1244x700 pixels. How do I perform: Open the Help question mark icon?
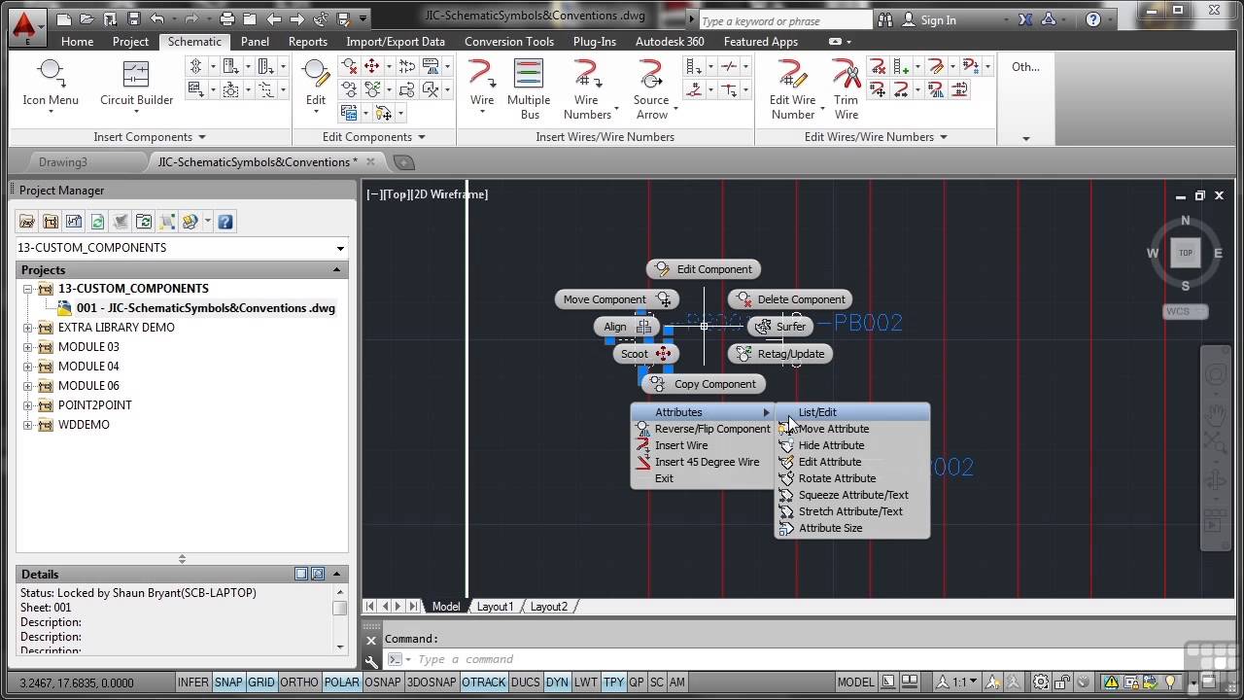[x=1093, y=19]
